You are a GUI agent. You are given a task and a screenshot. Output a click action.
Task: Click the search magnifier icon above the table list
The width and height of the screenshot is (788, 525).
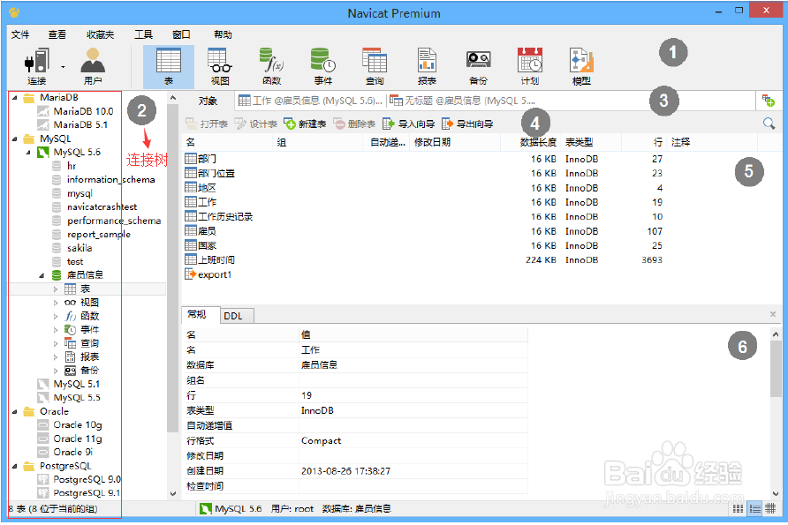point(768,123)
